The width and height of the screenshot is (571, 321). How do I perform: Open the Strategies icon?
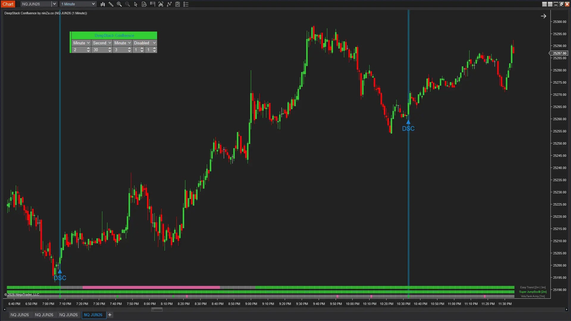point(178,4)
